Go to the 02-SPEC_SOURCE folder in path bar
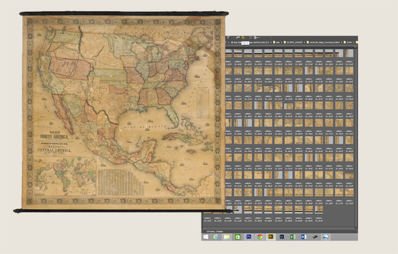Viewport: 398px width, 254px height. point(294,42)
